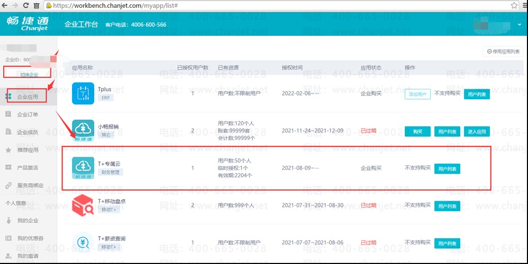Expand the account dropdown arrow in header
528x264 pixels.
pyautogui.click(x=520, y=24)
